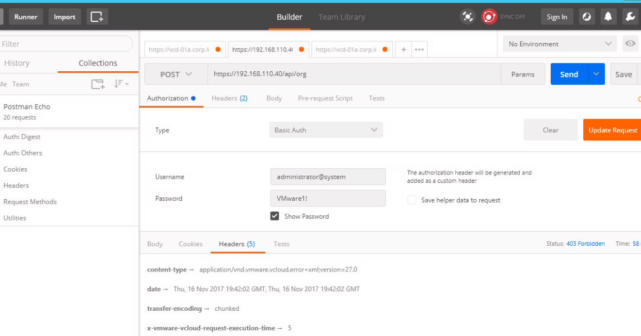Open the Basic Auth type dropdown

coord(326,130)
